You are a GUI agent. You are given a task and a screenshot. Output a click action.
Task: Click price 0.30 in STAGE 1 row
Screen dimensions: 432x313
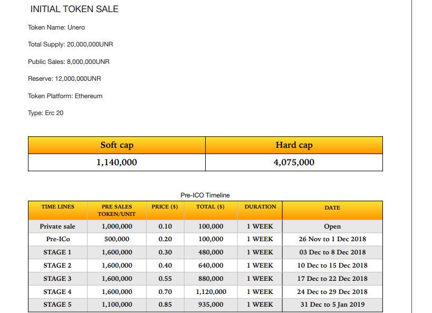pyautogui.click(x=165, y=252)
